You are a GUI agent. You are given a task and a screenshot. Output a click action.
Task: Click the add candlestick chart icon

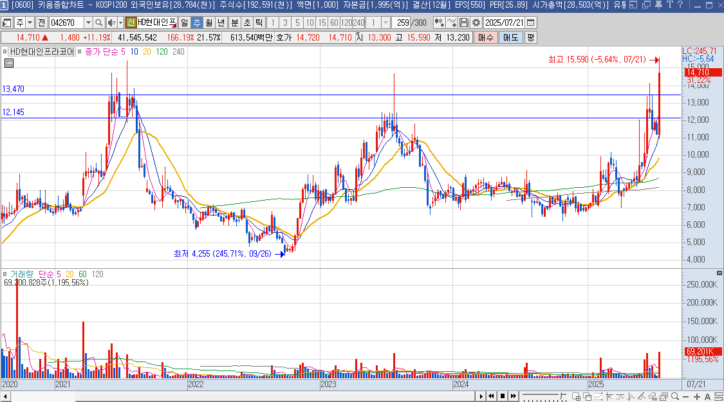pyautogui.click(x=439, y=23)
